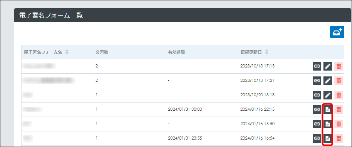
Task: Edit the form updated 2023/10/20 13:13
Action: [328, 95]
